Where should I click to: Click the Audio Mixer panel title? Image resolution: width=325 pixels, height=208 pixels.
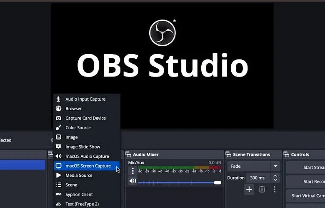146,154
